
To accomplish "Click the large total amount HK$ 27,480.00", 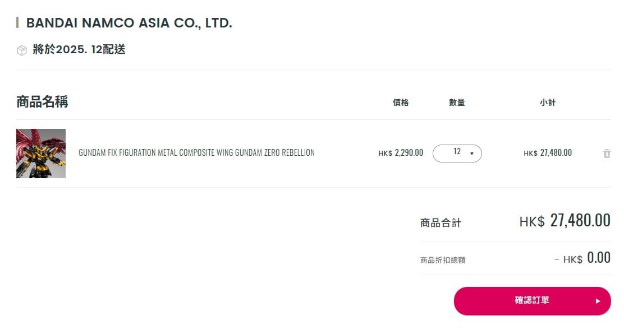I will (565, 220).
